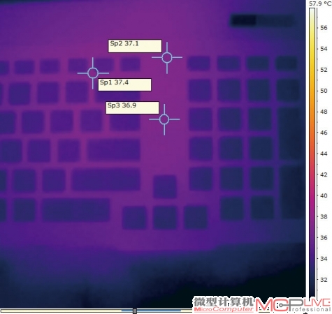The width and height of the screenshot is (332, 314).
Task: Select the Sp2 37.1 temperature label
Action: [135, 46]
